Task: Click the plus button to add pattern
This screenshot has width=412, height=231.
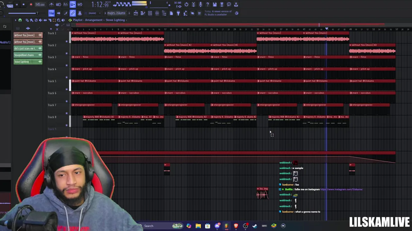Action: tap(129, 13)
